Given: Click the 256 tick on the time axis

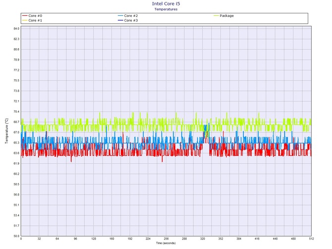Looking at the screenshot, I should (166, 239).
